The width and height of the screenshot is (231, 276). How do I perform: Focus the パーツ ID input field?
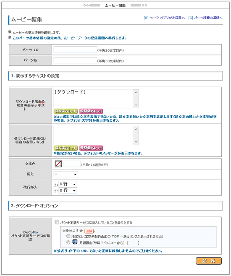pyautogui.click(x=76, y=49)
